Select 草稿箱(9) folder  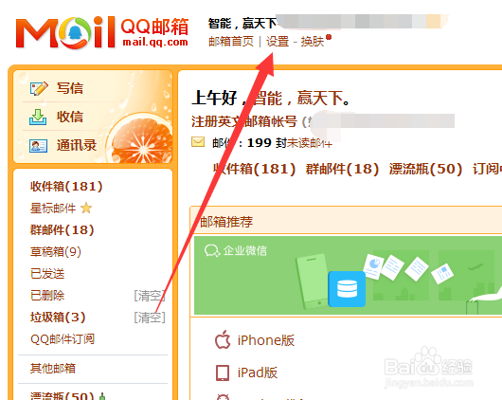tap(56, 252)
